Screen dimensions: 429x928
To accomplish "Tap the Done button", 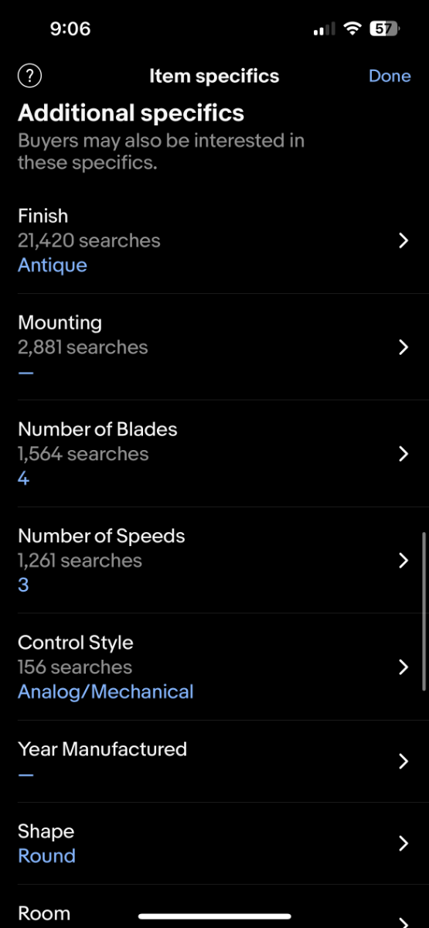I will [390, 76].
